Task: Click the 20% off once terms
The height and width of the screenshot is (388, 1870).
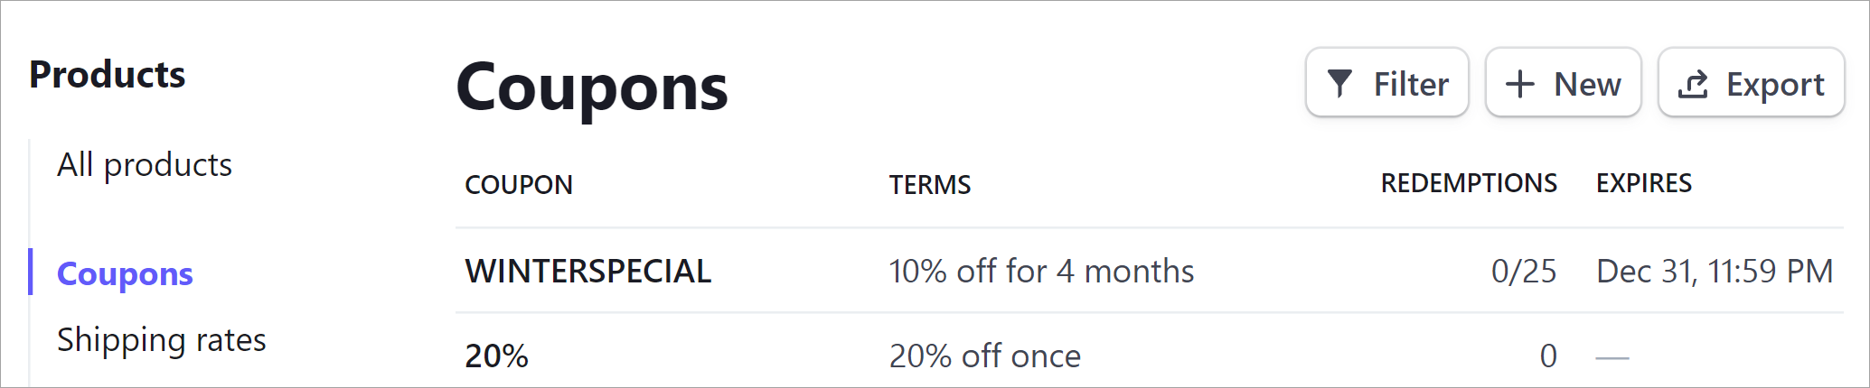Action: pos(985,356)
